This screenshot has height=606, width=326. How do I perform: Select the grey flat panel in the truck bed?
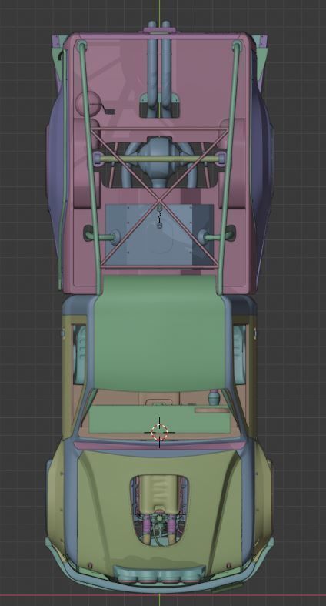tap(159, 235)
